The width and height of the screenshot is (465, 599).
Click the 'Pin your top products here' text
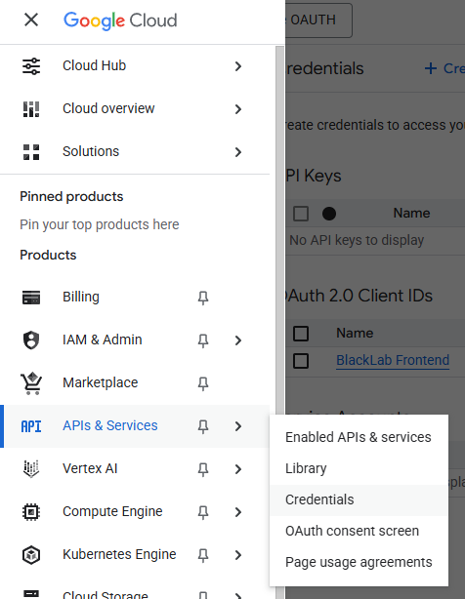pyautogui.click(x=100, y=224)
